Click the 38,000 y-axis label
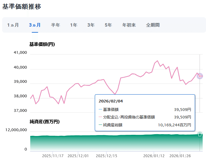This screenshot has height=162, width=206. tap(20, 96)
